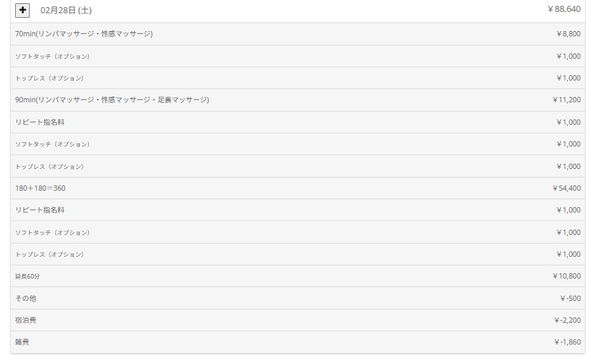Click the ¥8,800 amount

tap(568, 34)
